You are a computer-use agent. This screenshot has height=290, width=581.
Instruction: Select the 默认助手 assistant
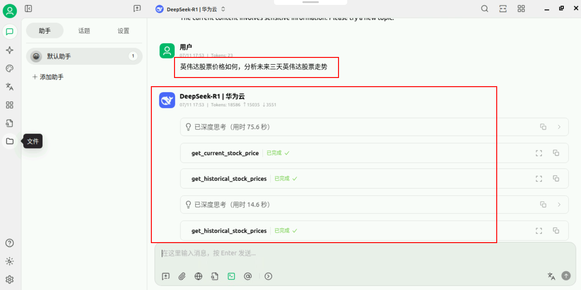click(84, 56)
